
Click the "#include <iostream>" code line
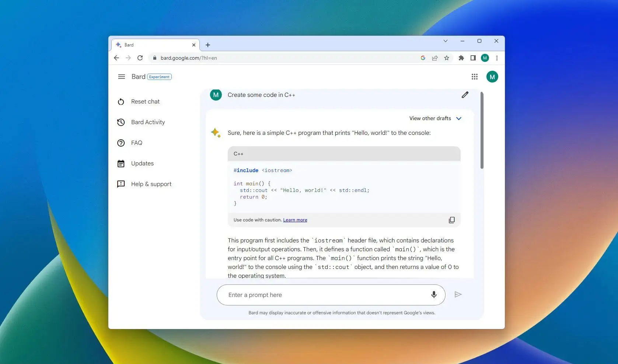tap(263, 170)
